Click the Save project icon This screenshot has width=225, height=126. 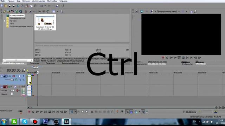10,6
